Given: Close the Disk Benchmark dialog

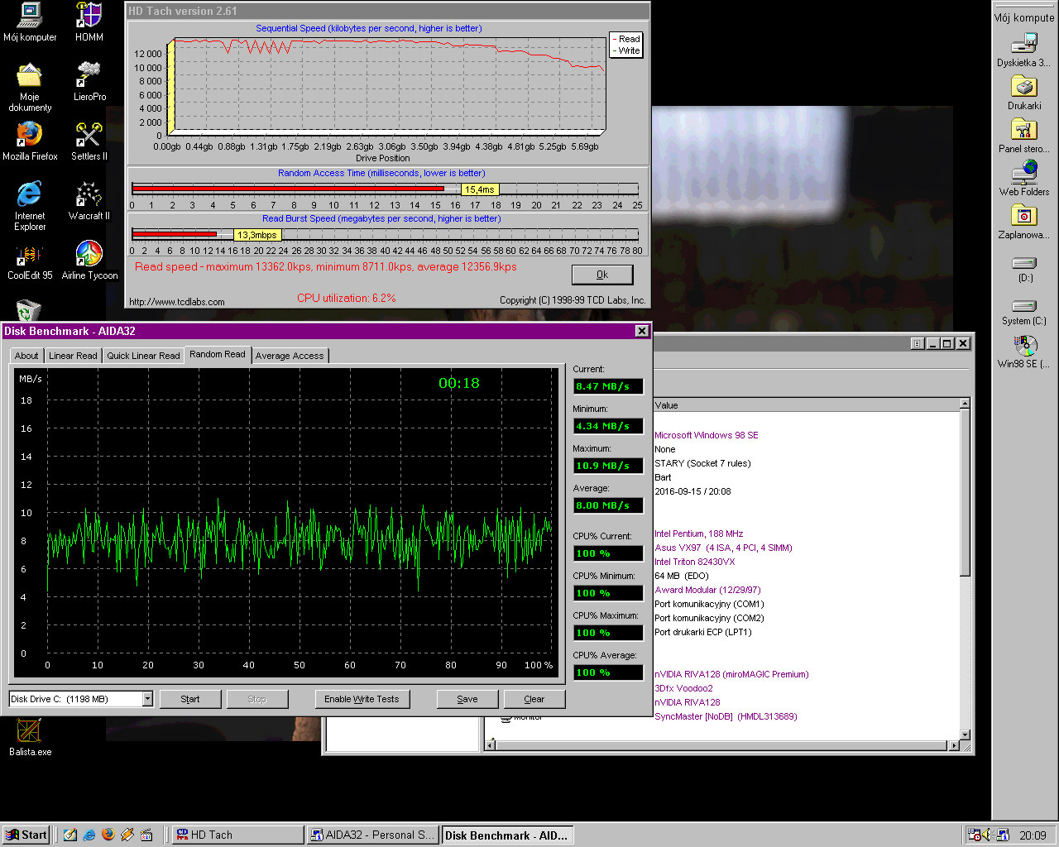Looking at the screenshot, I should click(x=641, y=331).
